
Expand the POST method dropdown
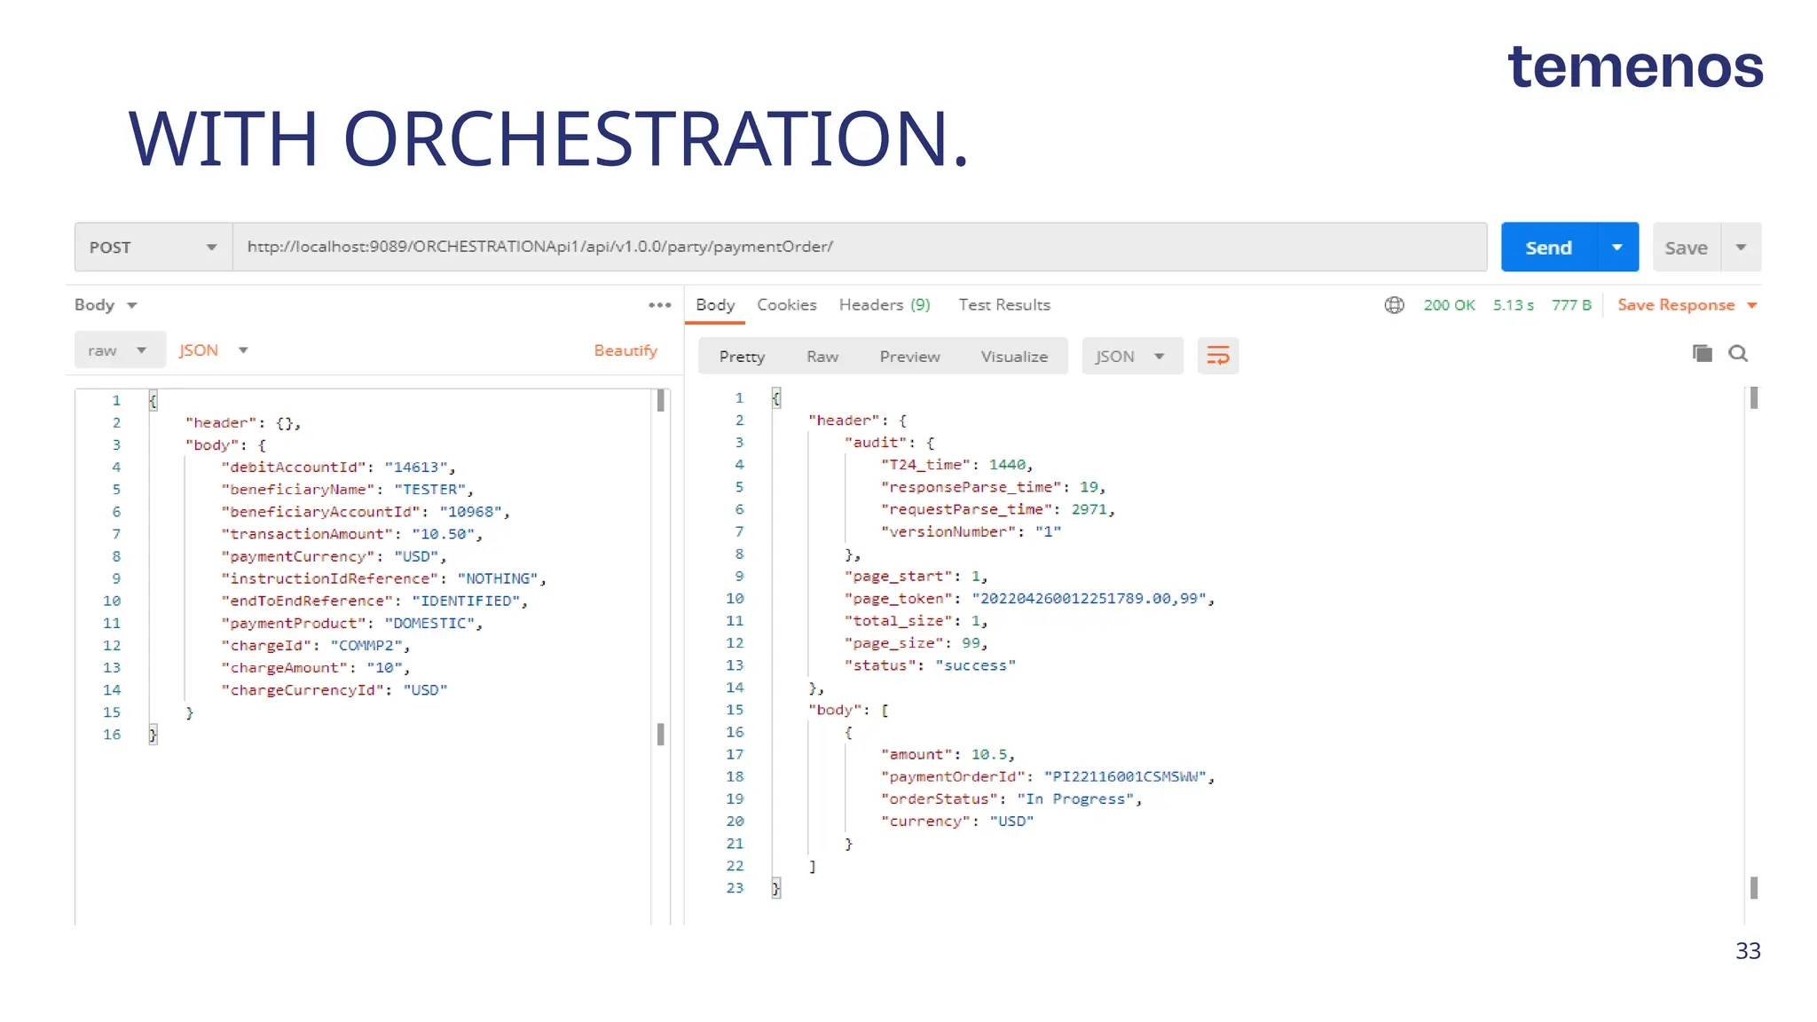coord(153,248)
